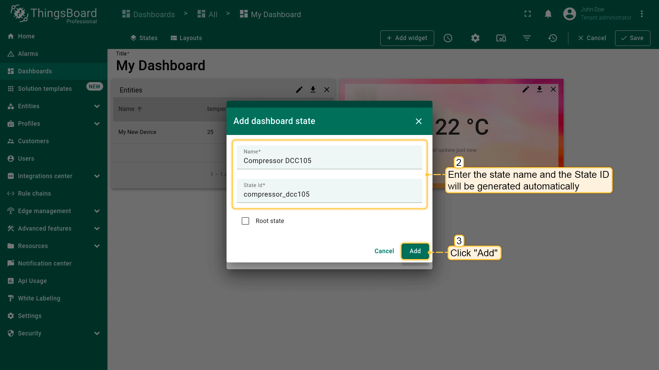Toggle fullscreen mode icon
Viewport: 659px width, 370px height.
528,14
